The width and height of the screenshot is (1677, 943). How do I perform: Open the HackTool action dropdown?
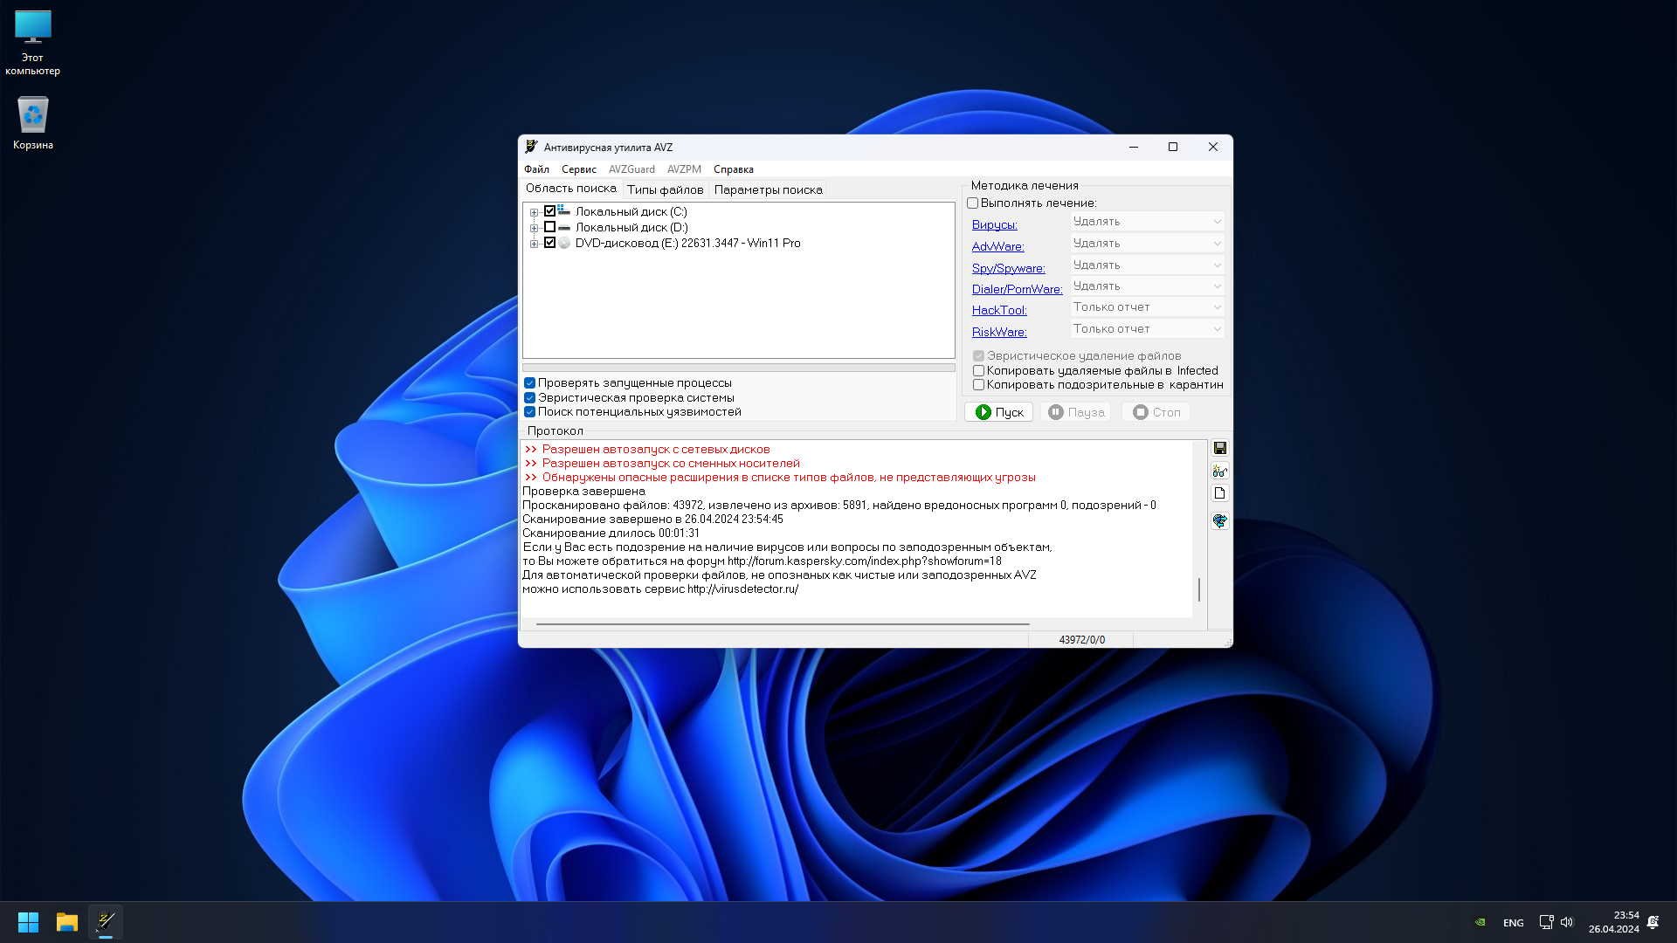click(1147, 307)
